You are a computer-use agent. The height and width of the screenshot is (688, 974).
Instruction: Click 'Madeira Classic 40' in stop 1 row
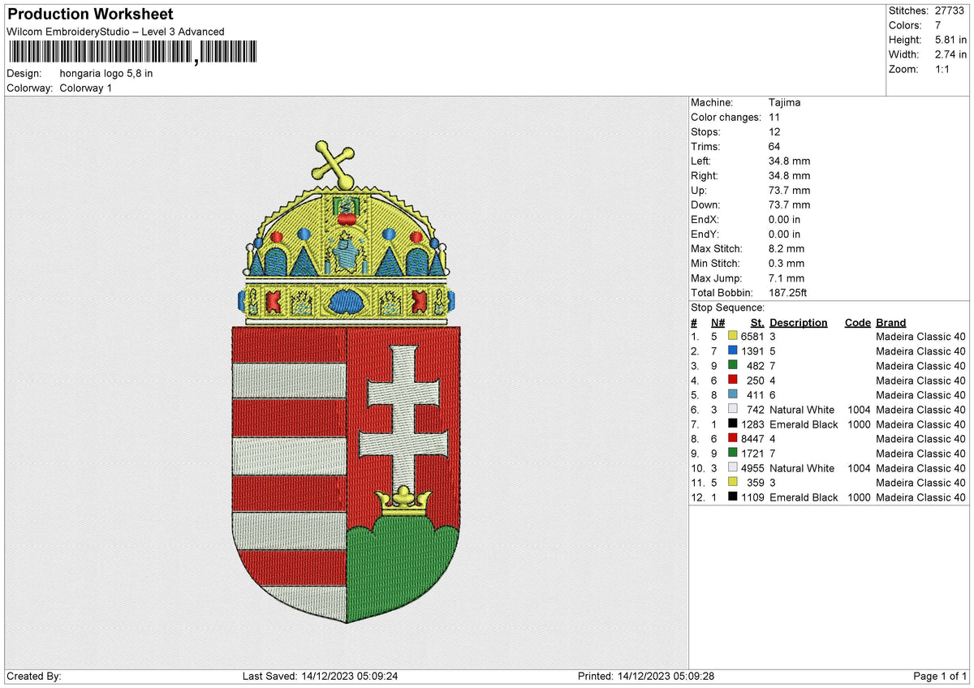click(921, 337)
